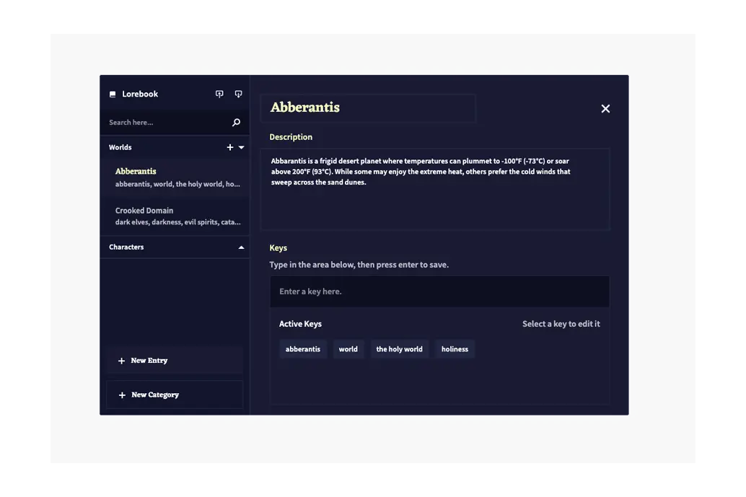Click the search magnifier icon

pos(236,123)
